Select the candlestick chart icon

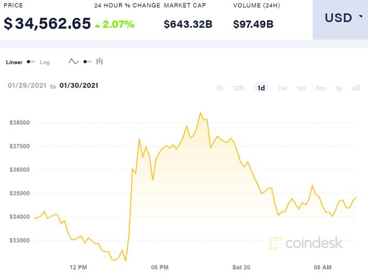pyautogui.click(x=100, y=62)
